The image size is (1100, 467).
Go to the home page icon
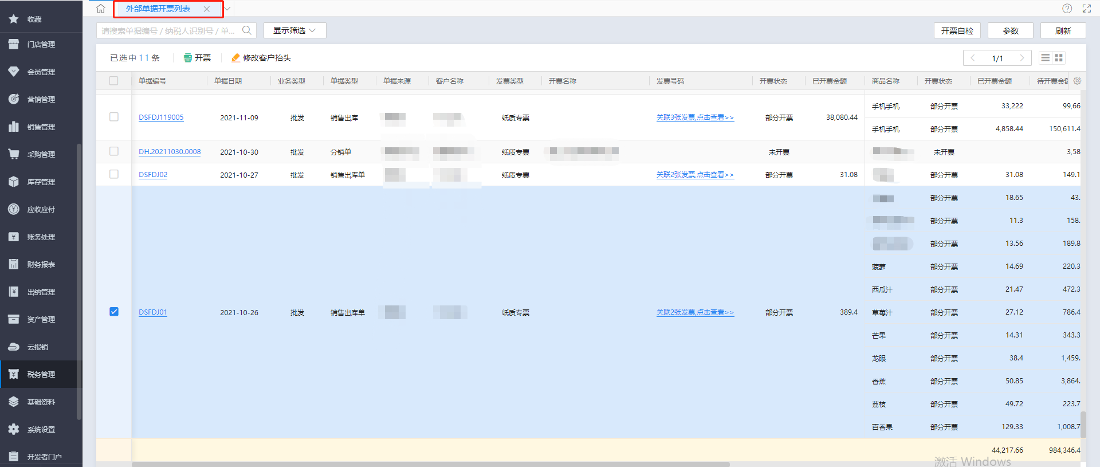point(101,9)
